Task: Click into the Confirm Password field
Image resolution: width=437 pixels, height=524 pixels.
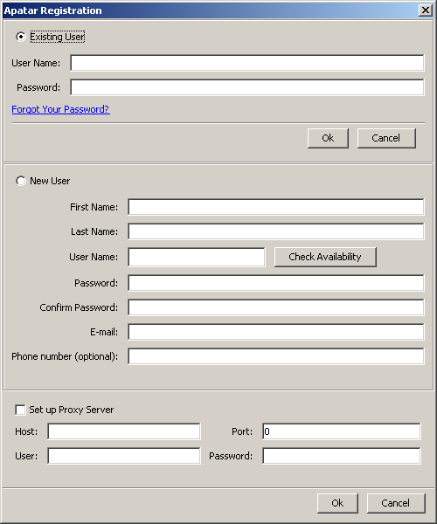Action: click(x=276, y=307)
